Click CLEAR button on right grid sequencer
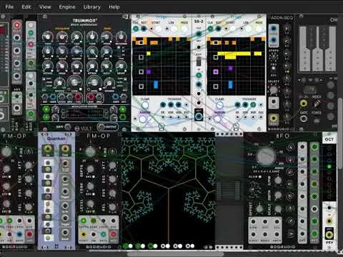The image size is (343, 257). click(x=219, y=105)
